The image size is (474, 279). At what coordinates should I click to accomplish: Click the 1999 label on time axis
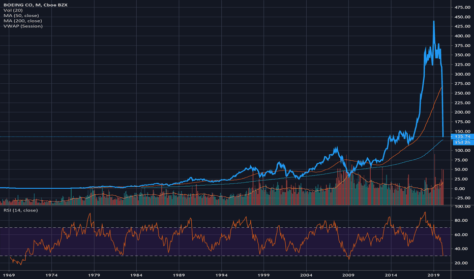[263, 275]
